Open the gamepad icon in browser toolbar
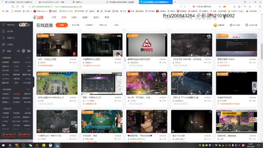Viewport: 263px width, 148px height. (225, 7)
